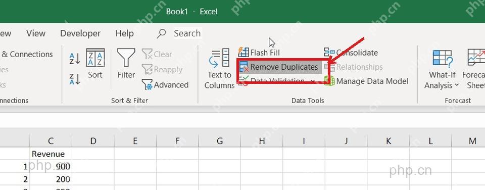Image resolution: width=485 pixels, height=190 pixels.
Task: Sort A to Z ascending icon
Action: pyautogui.click(x=75, y=59)
